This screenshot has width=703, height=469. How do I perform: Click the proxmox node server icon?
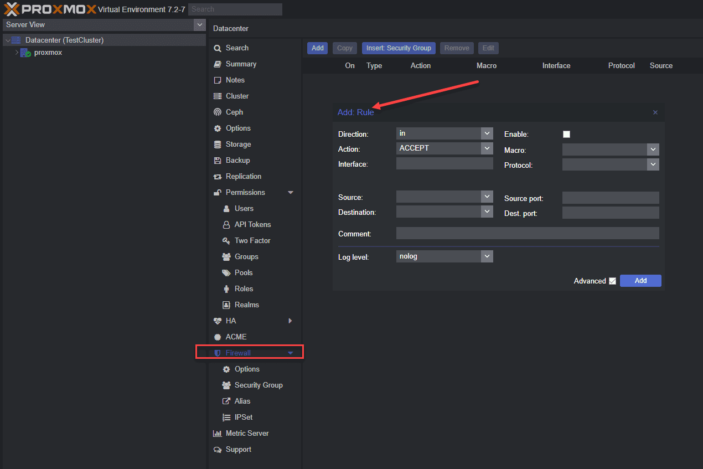(25, 53)
